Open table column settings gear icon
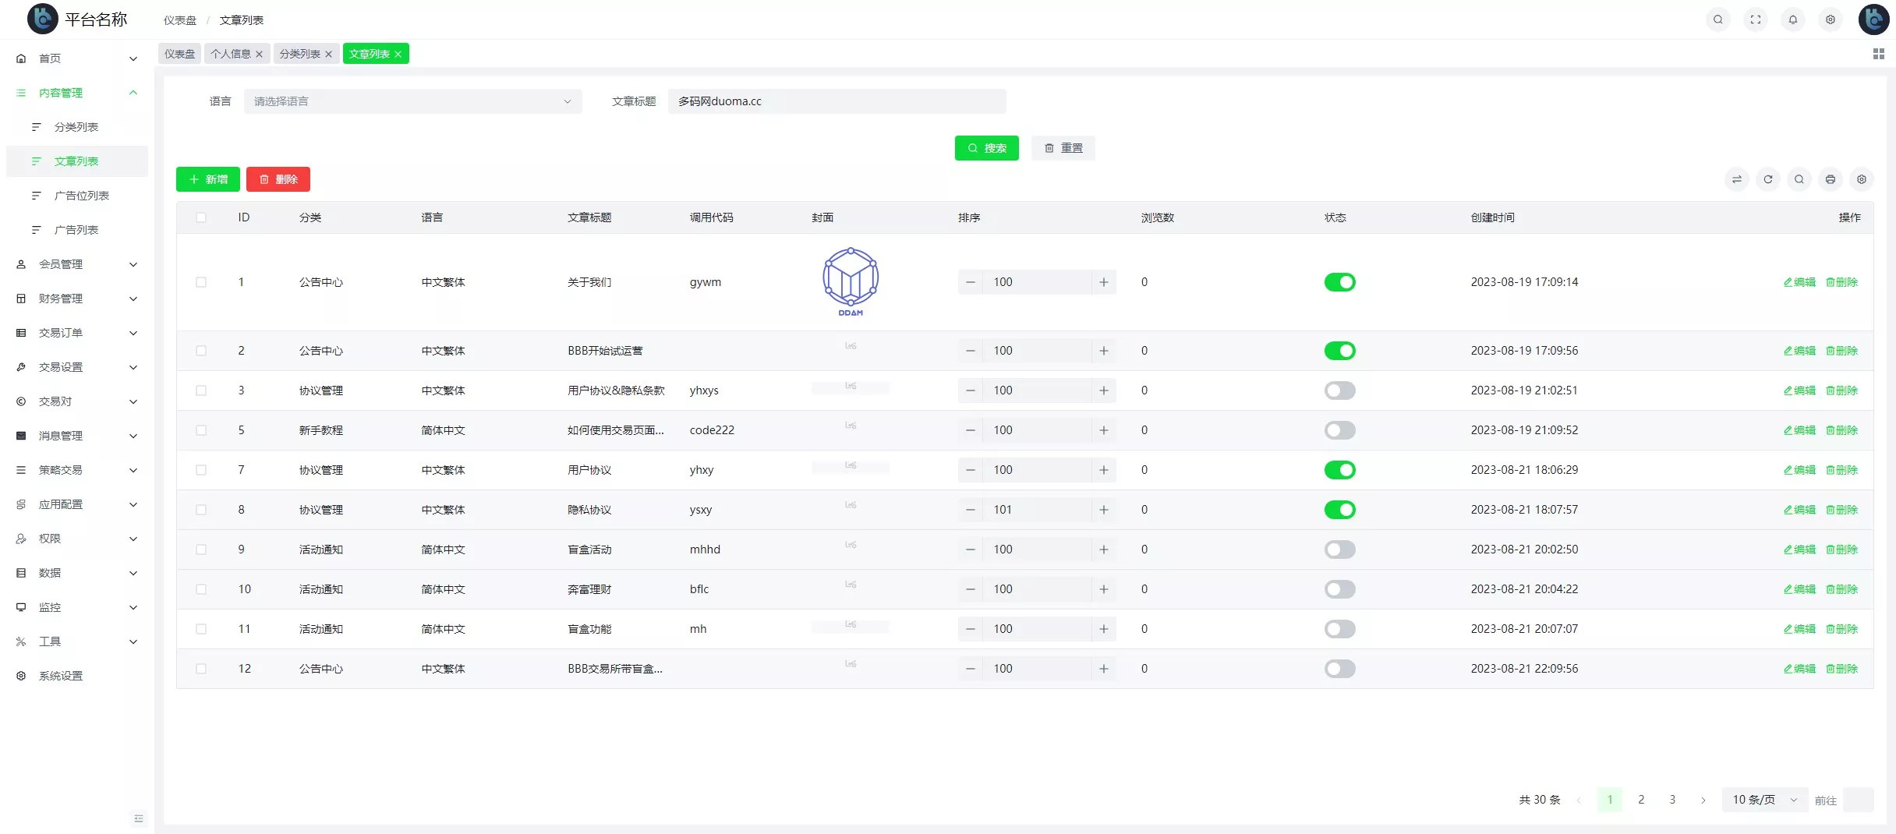The height and width of the screenshot is (834, 1896). pyautogui.click(x=1861, y=179)
